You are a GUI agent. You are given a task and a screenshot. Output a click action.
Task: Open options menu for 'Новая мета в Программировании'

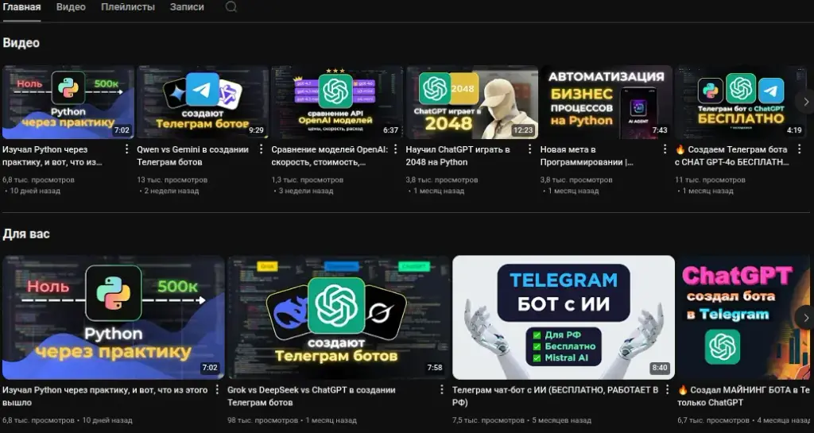665,149
